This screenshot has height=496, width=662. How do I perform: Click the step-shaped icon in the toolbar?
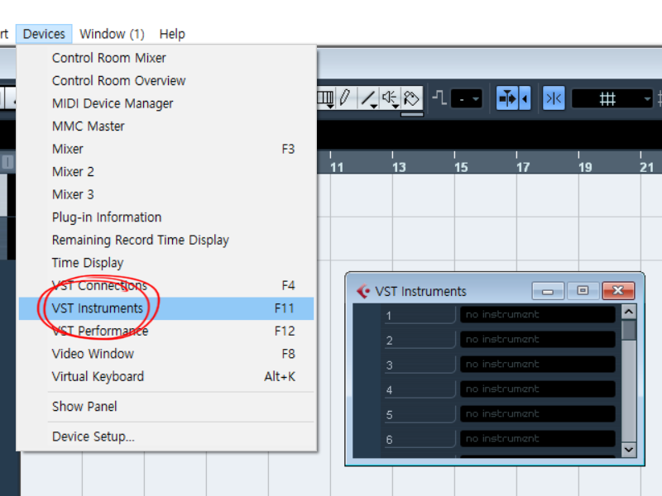[x=439, y=98]
